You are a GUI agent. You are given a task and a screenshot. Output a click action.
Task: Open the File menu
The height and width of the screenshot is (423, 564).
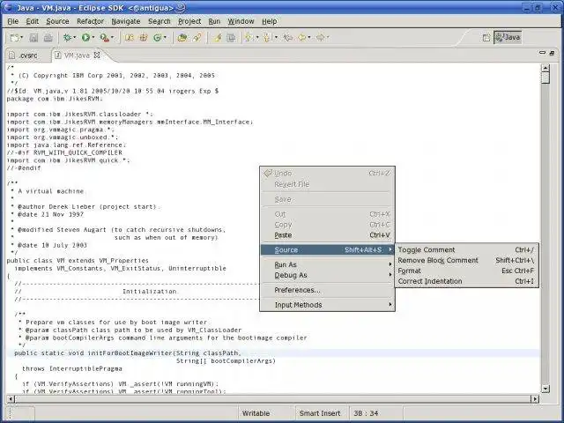click(12, 21)
